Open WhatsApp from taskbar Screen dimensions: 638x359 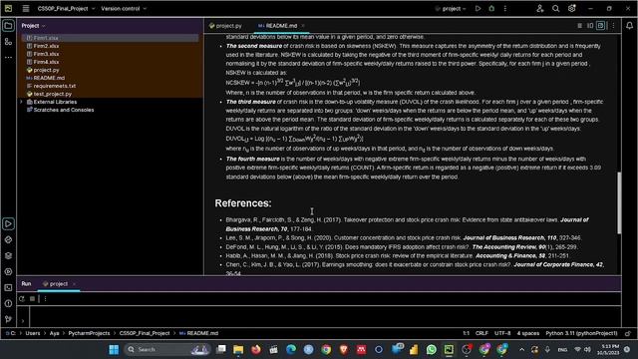click(432, 349)
